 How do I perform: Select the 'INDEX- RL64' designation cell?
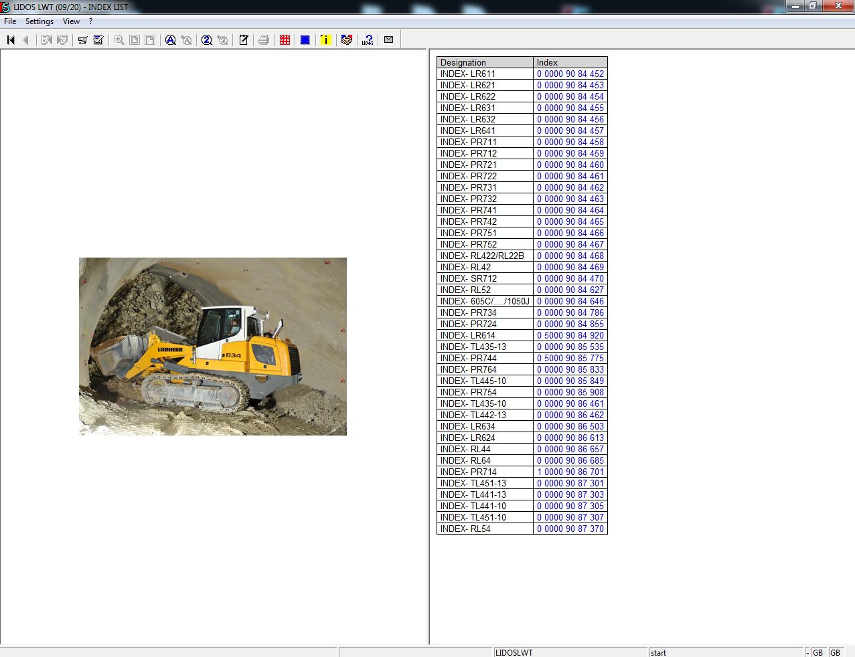[485, 460]
